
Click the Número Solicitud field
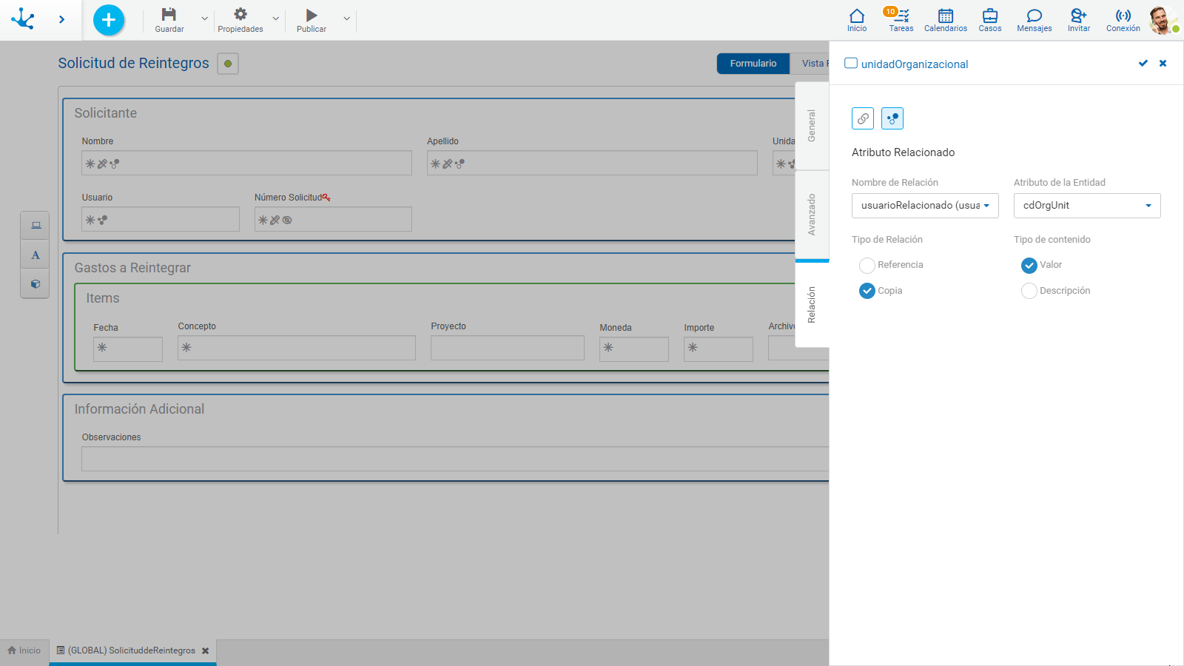point(333,219)
